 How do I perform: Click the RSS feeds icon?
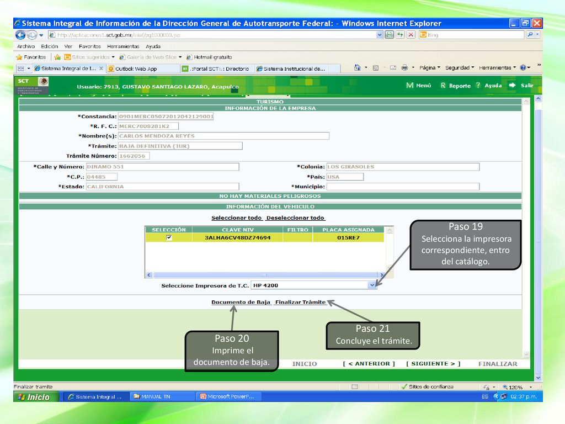pyautogui.click(x=375, y=68)
